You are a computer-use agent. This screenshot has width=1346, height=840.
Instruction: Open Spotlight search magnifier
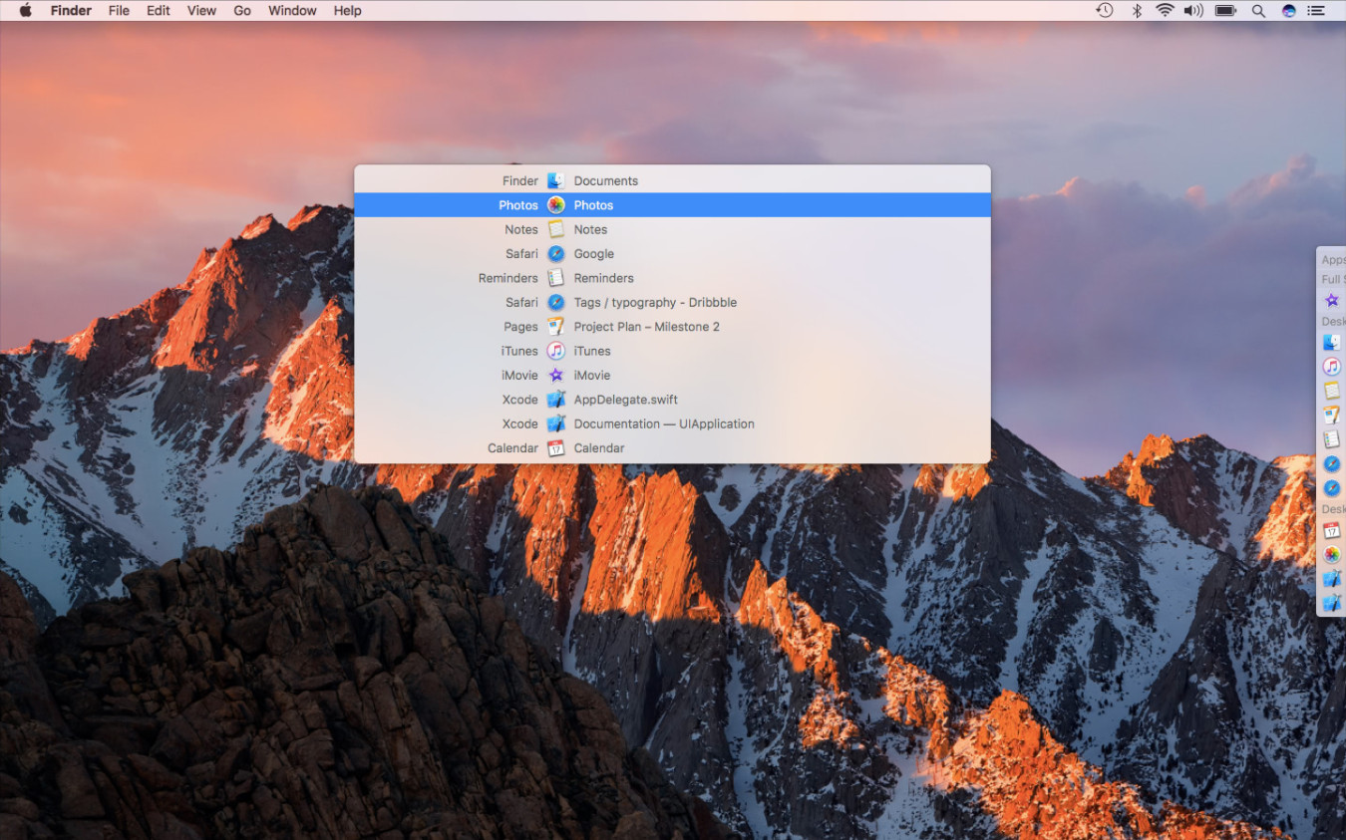[1258, 10]
